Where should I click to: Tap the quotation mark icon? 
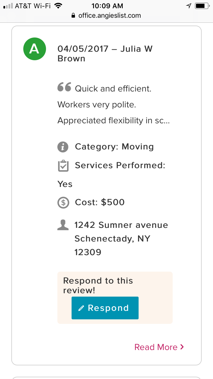[x=64, y=87]
